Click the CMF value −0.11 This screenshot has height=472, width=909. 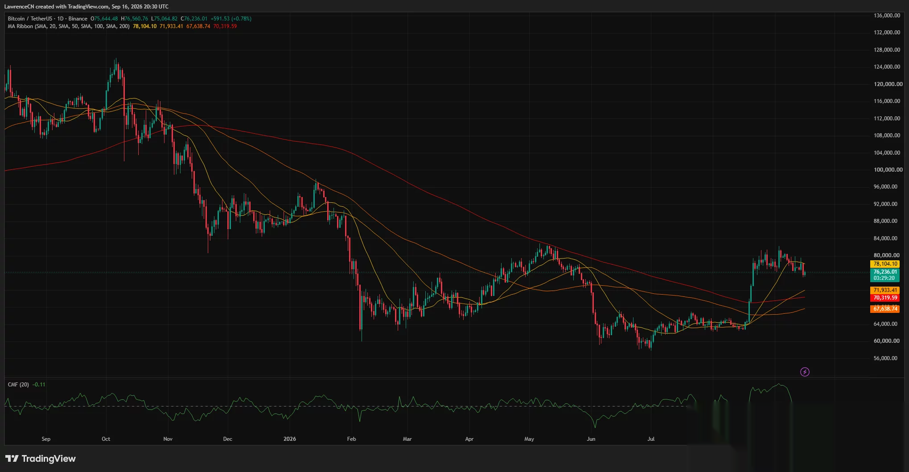39,385
